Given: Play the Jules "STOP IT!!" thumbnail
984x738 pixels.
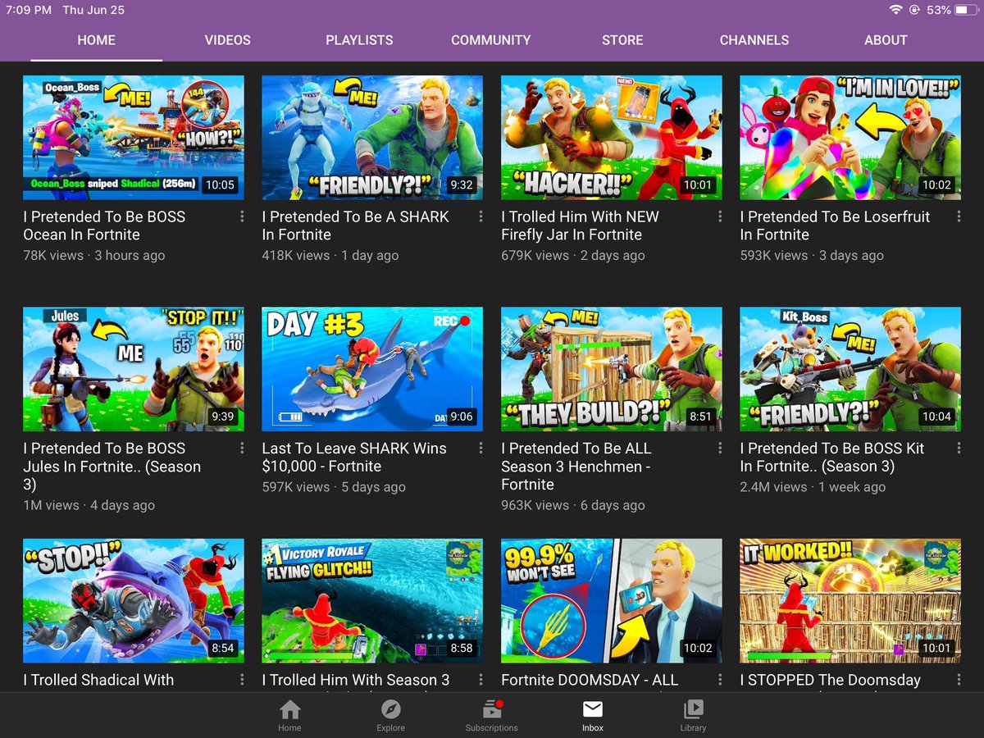Looking at the screenshot, I should pos(134,369).
